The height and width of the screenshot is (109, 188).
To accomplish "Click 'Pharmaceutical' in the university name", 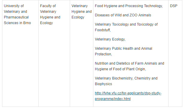I will (16, 17).
